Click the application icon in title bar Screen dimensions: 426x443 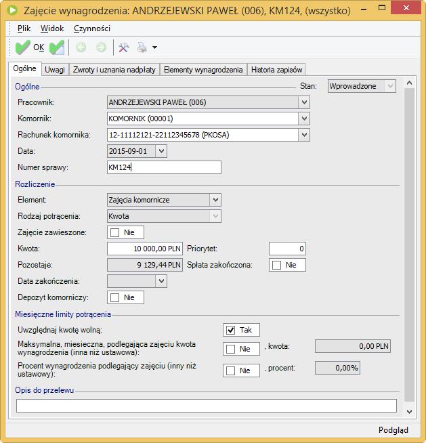pos(12,10)
